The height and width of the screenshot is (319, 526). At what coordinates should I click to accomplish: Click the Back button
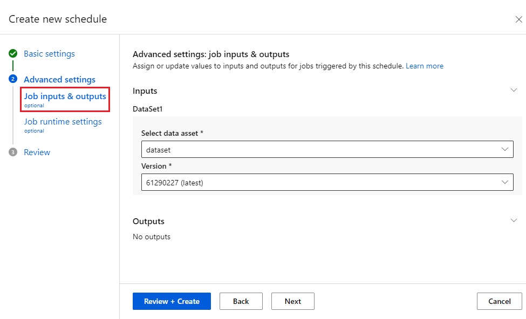(241, 301)
